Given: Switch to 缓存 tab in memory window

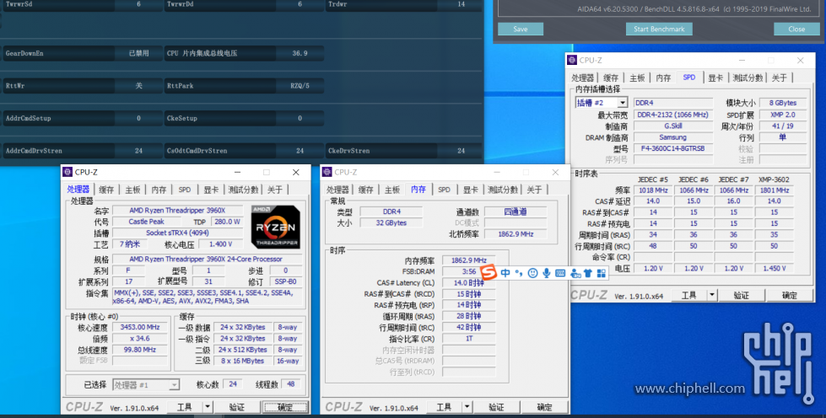Looking at the screenshot, I should pos(365,190).
